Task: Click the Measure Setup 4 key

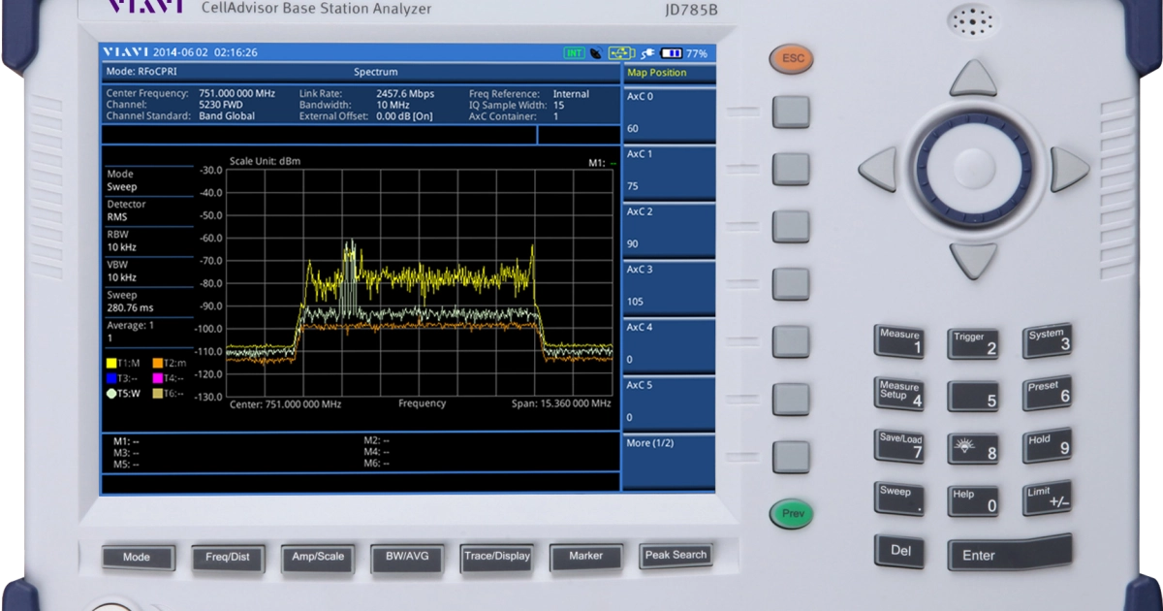Action: (x=898, y=393)
